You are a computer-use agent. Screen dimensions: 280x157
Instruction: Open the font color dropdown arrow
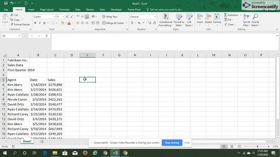click(x=72, y=23)
